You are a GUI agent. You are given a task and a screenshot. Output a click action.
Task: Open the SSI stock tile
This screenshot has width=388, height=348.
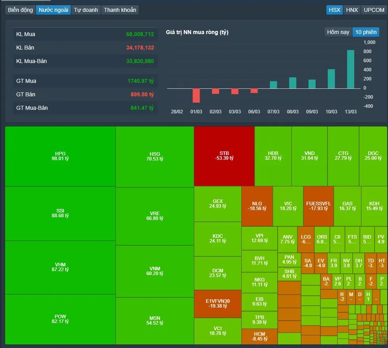coord(60,213)
